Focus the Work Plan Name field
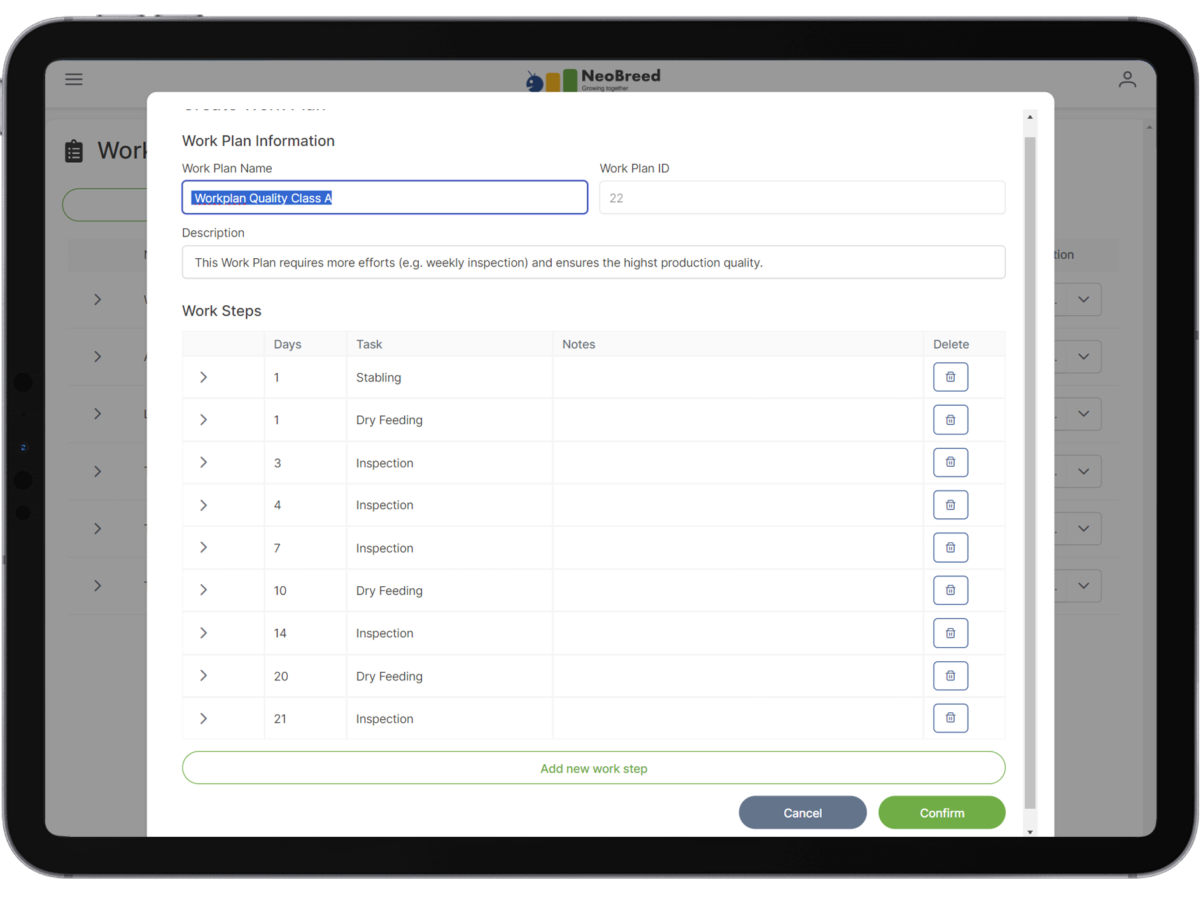The height and width of the screenshot is (901, 1203). [x=384, y=198]
